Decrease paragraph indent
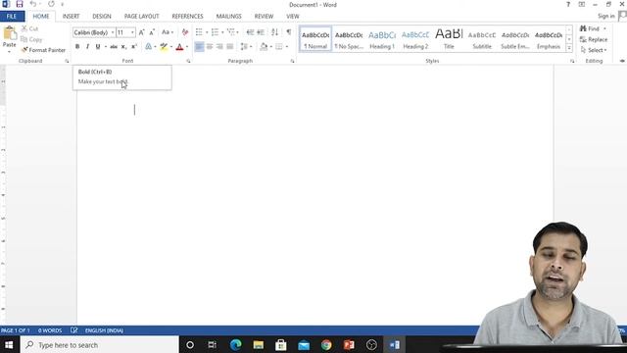This screenshot has height=353, width=627. coord(250,32)
